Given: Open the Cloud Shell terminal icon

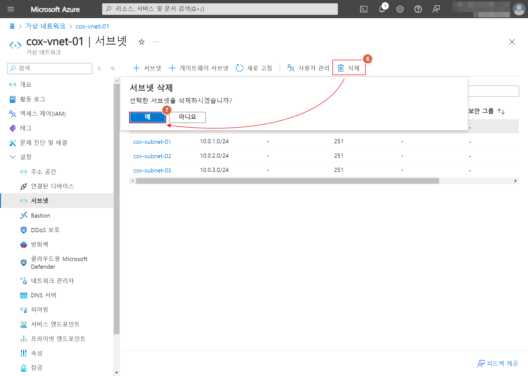Looking at the screenshot, I should (363, 9).
